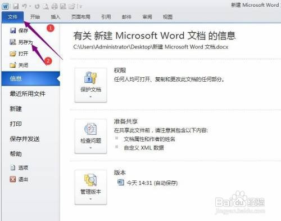Switch to the 开始 ribbon tab
The image size is (281, 221).
click(x=35, y=17)
